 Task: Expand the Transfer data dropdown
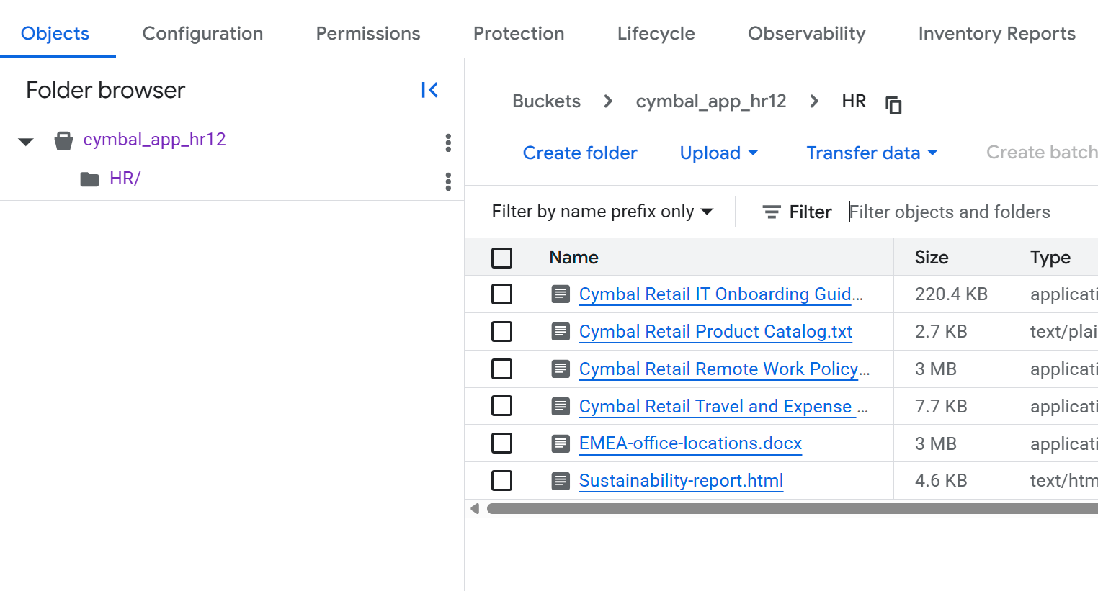[871, 153]
